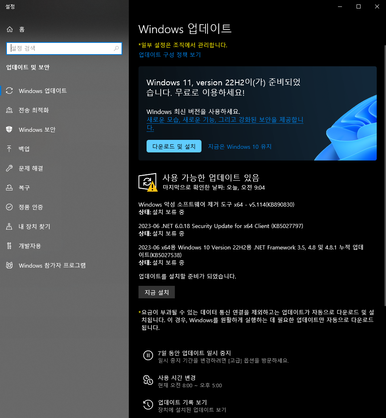The height and width of the screenshot is (418, 386).
Task: Click the Windows 11, version 22H2 banner headline
Action: [223, 87]
